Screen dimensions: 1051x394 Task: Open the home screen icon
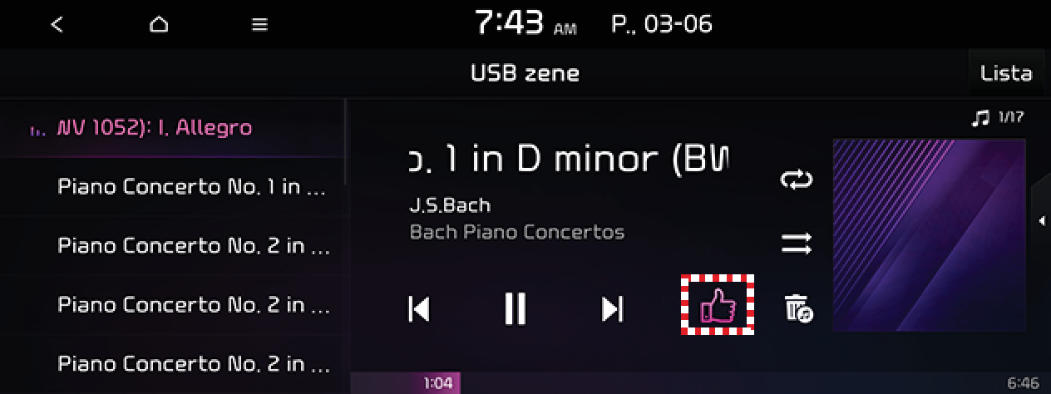[x=158, y=24]
